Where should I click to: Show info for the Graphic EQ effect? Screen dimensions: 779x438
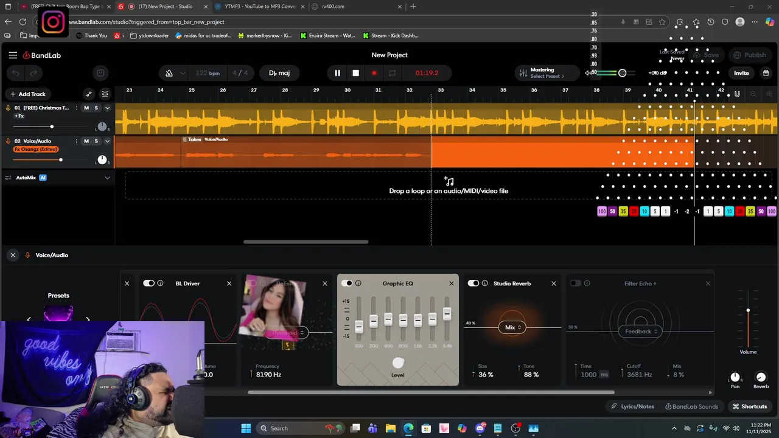358,283
